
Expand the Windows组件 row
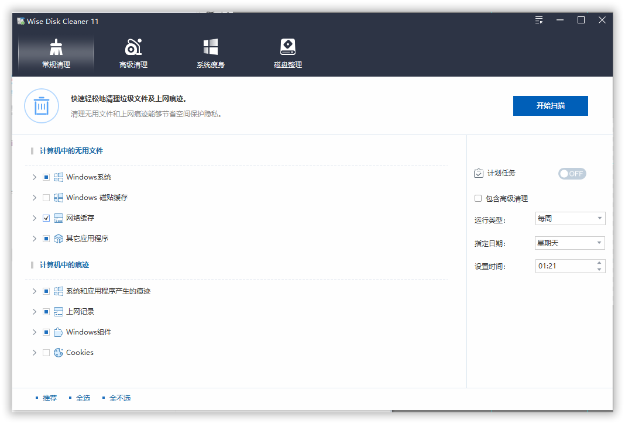35,332
